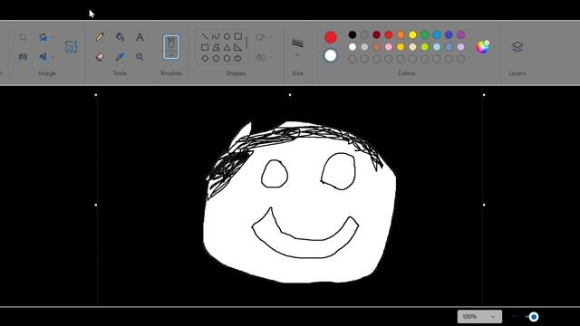The height and width of the screenshot is (326, 580).
Task: Open the 100% zoom level dropdown
Action: tap(479, 316)
